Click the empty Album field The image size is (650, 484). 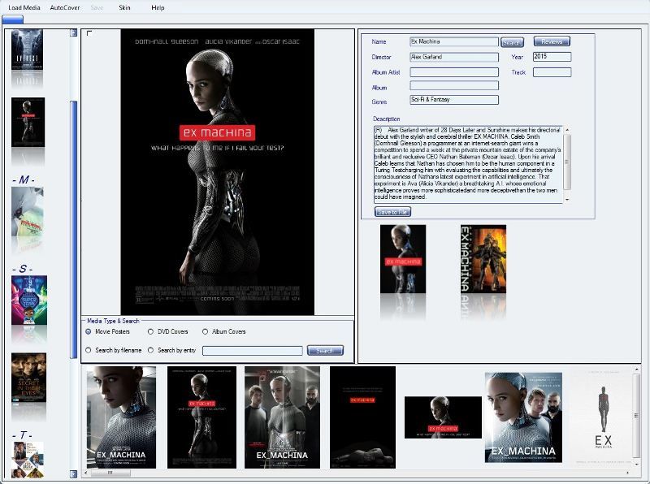(x=454, y=85)
